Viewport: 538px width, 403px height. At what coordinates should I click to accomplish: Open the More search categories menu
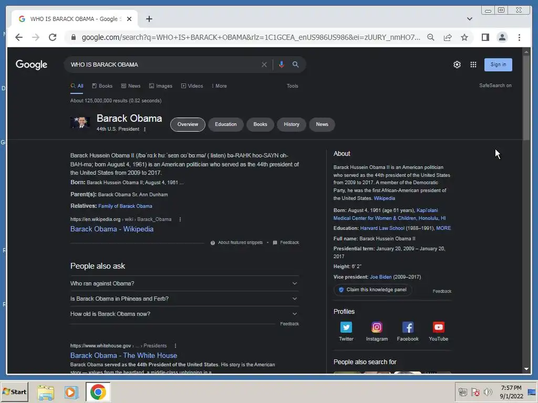click(219, 86)
